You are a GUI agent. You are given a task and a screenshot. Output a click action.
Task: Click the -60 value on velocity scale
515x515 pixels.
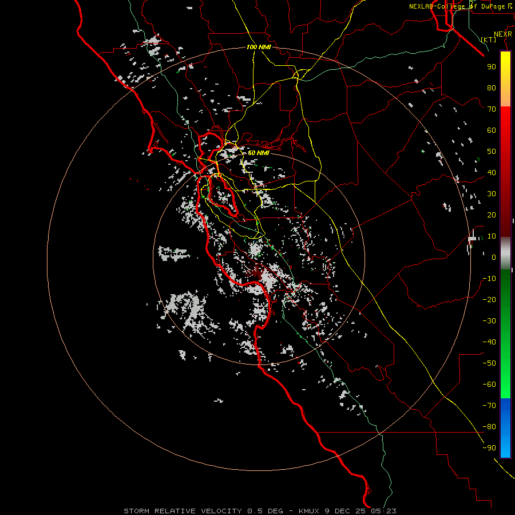pyautogui.click(x=489, y=385)
